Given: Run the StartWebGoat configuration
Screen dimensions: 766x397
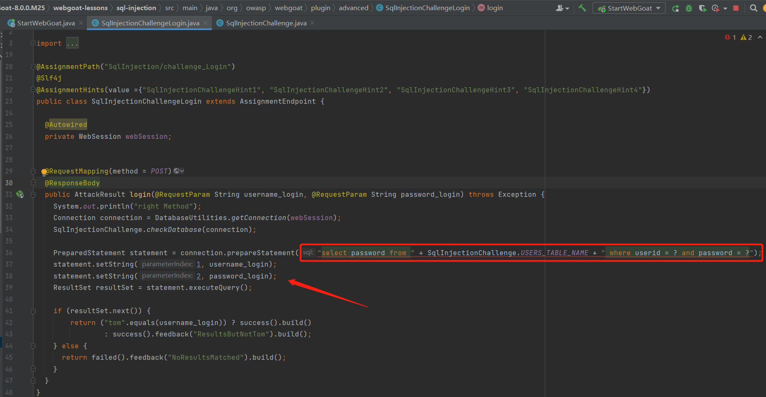Looking at the screenshot, I should [x=675, y=8].
